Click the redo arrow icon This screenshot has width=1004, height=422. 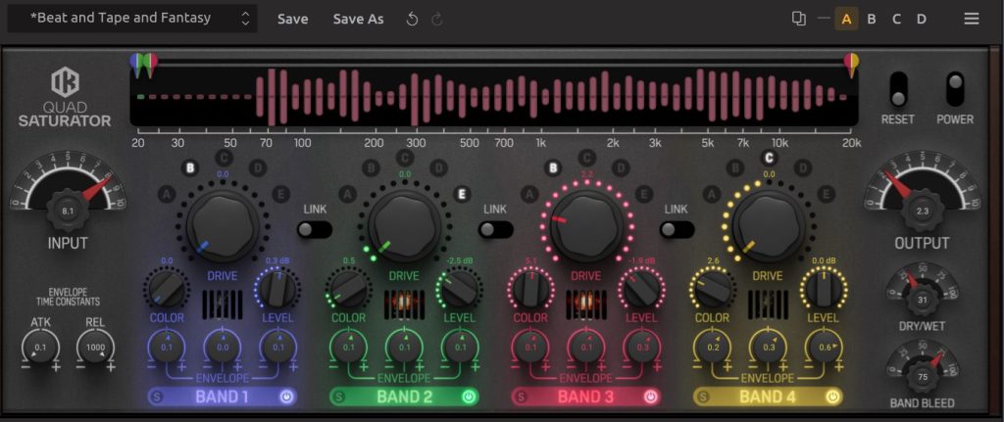pyautogui.click(x=437, y=19)
